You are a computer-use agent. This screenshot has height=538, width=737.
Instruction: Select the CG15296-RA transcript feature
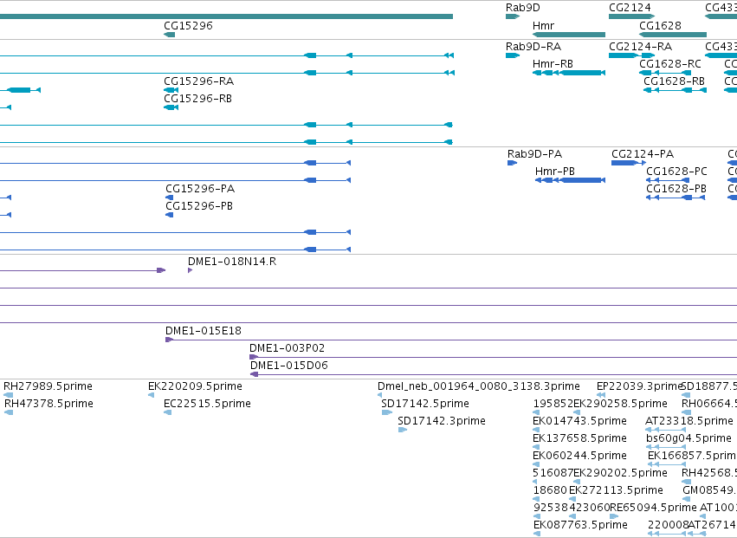[x=171, y=90]
